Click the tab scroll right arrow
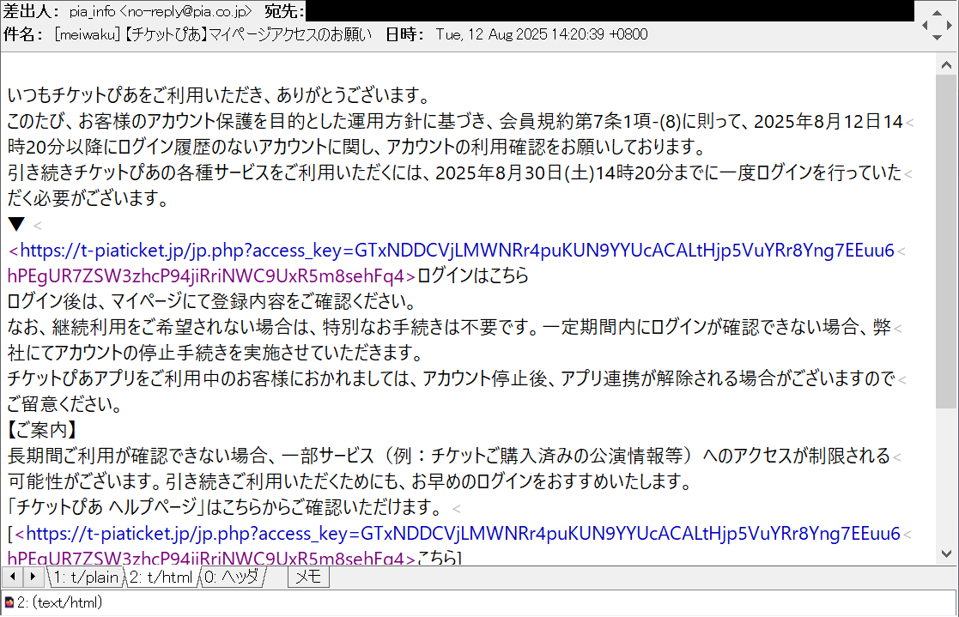The height and width of the screenshot is (617, 959). pos(33,577)
